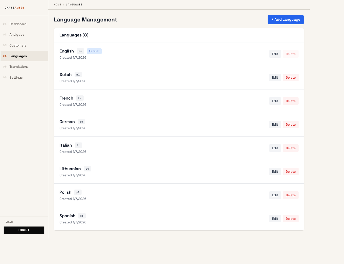Select the Languages sidebar item
This screenshot has height=264, width=344.
click(x=18, y=56)
